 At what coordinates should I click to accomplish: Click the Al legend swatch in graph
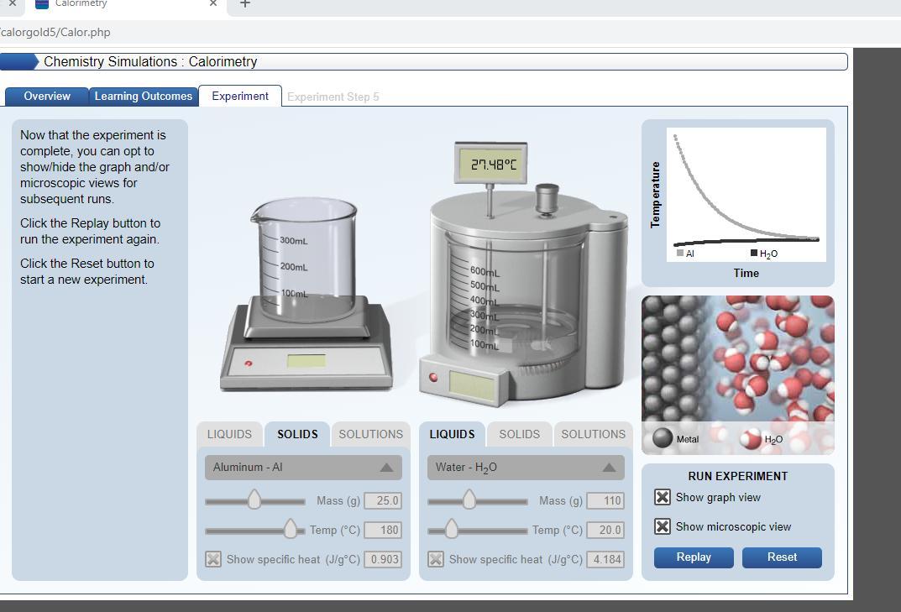pos(680,253)
